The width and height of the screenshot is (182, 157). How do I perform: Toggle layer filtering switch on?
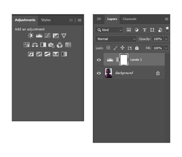pyautogui.click(x=167, y=30)
